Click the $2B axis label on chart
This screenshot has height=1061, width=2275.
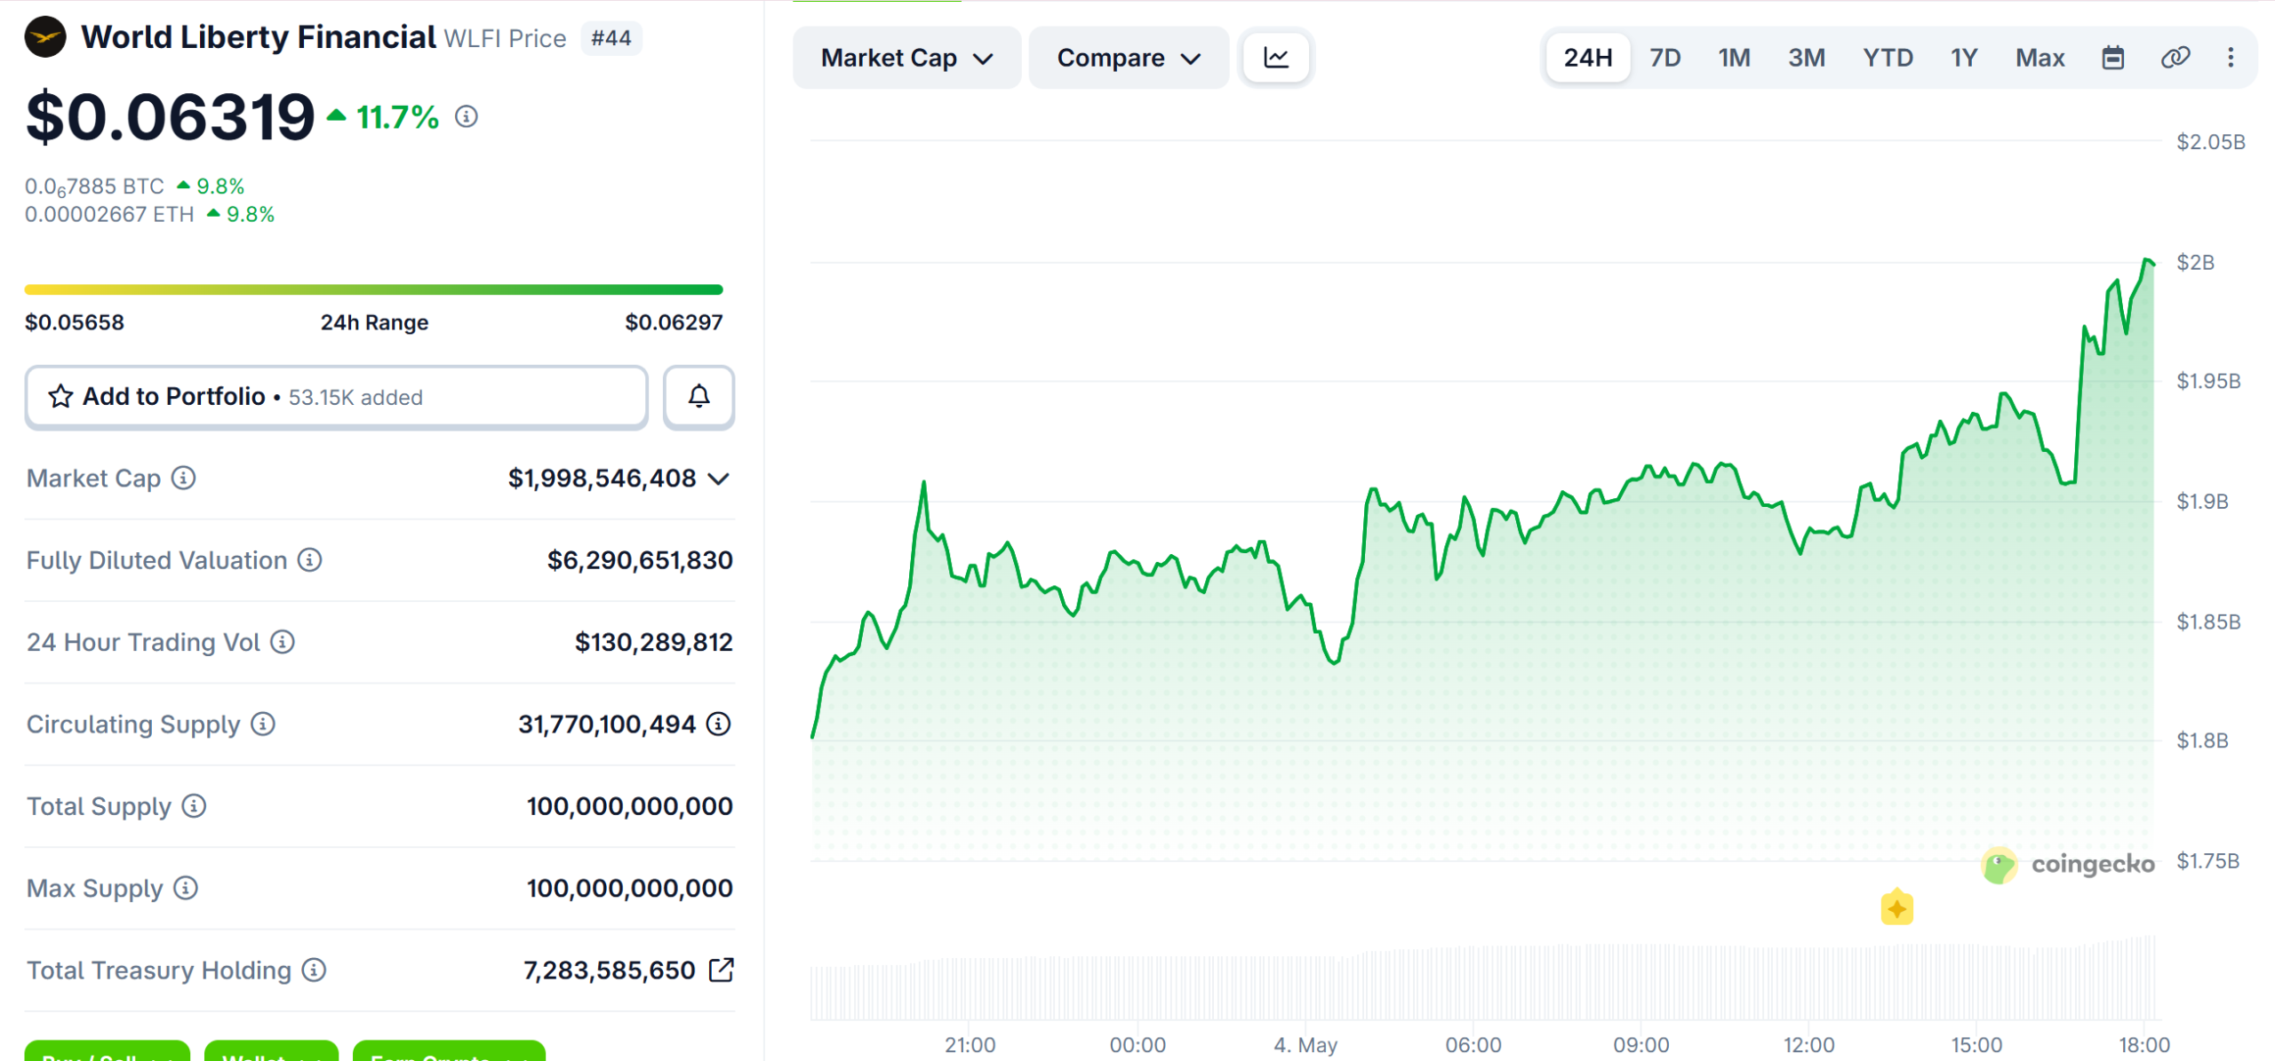point(2195,262)
